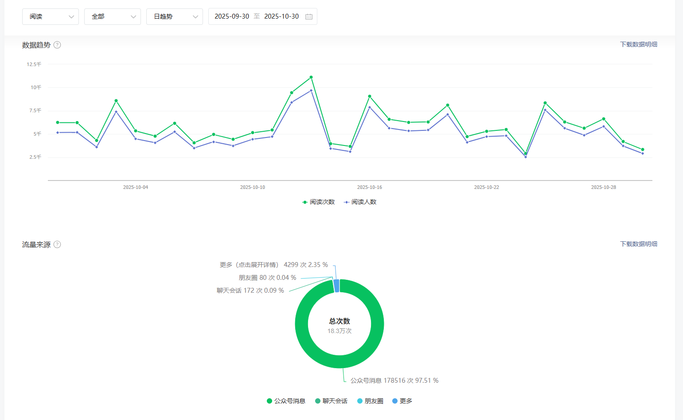Toggle 阅读次数 legend series in line chart
The width and height of the screenshot is (683, 420).
318,202
